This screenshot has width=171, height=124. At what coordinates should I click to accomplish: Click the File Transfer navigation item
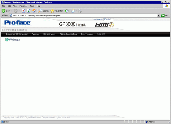[x=87, y=34]
